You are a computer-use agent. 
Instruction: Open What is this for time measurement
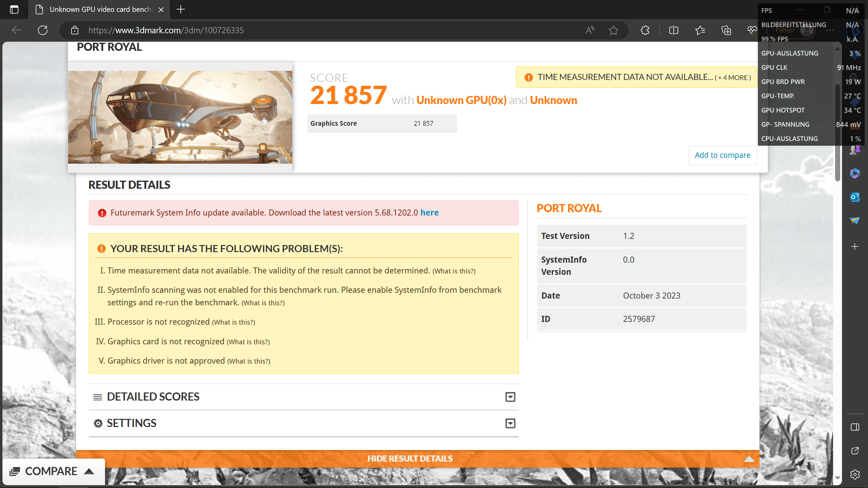[454, 271]
